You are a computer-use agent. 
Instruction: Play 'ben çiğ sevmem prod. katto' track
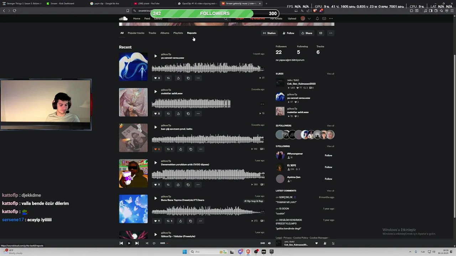click(155, 127)
